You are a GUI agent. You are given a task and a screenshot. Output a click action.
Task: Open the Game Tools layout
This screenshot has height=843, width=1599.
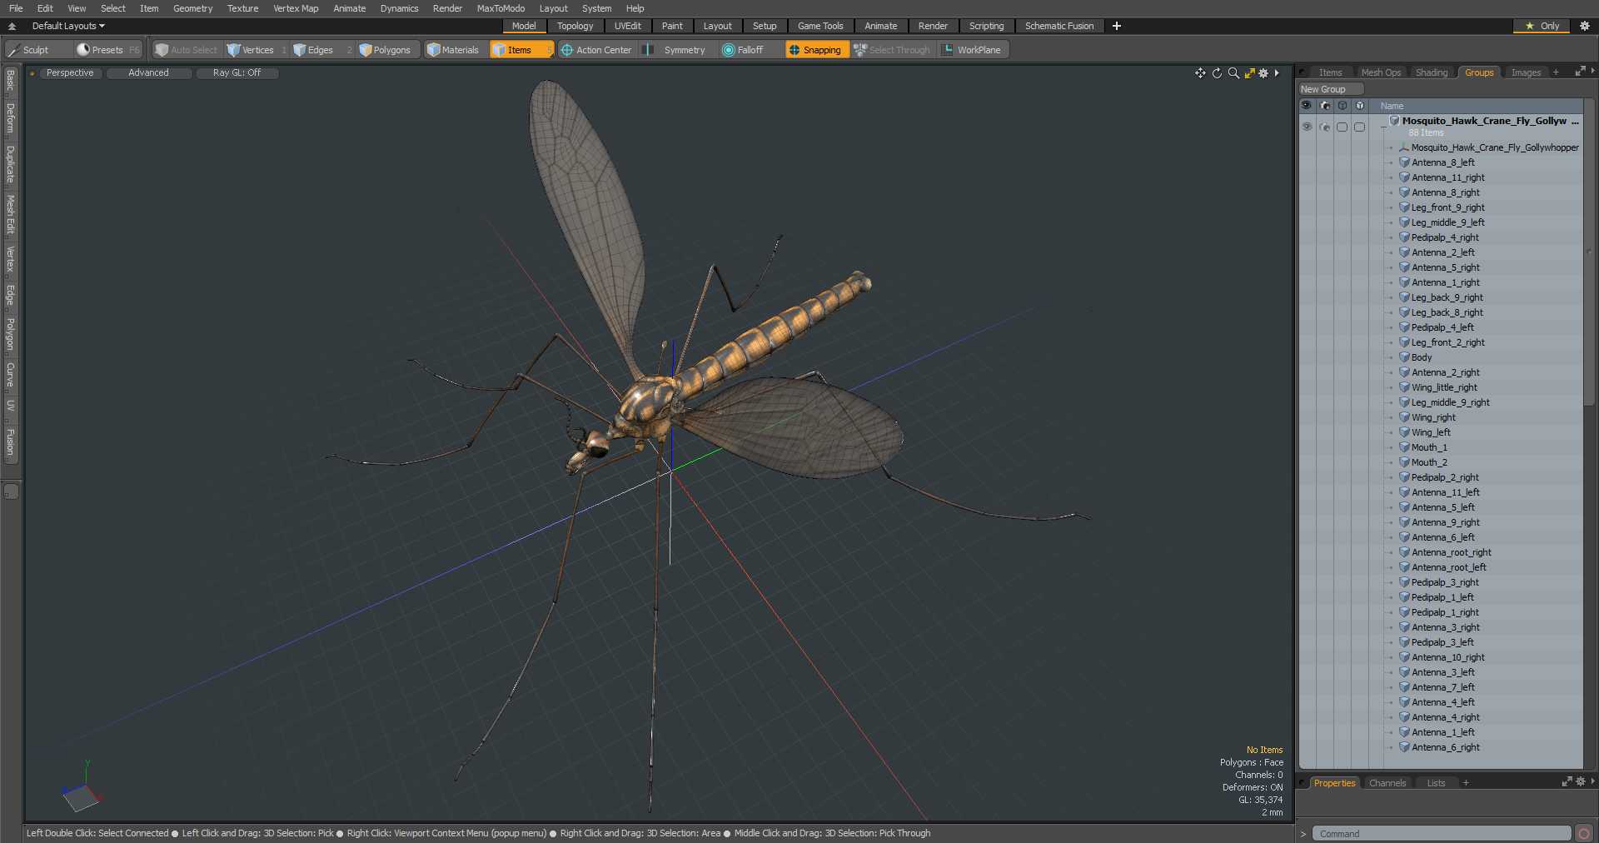pos(820,26)
